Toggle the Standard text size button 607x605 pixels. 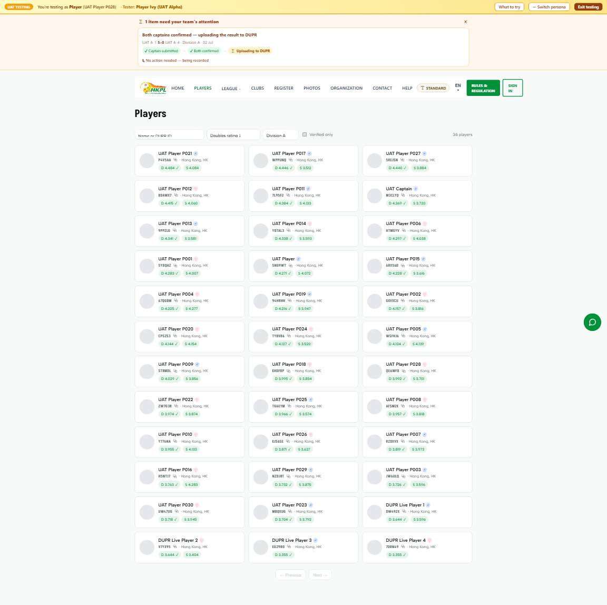(433, 88)
